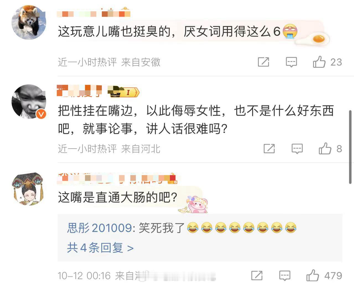Reply to the comment from Hebei
This screenshot has width=354, height=285.
[x=297, y=149]
